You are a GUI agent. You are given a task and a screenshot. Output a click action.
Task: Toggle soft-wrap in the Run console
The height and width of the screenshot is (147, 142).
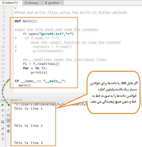[8, 115]
